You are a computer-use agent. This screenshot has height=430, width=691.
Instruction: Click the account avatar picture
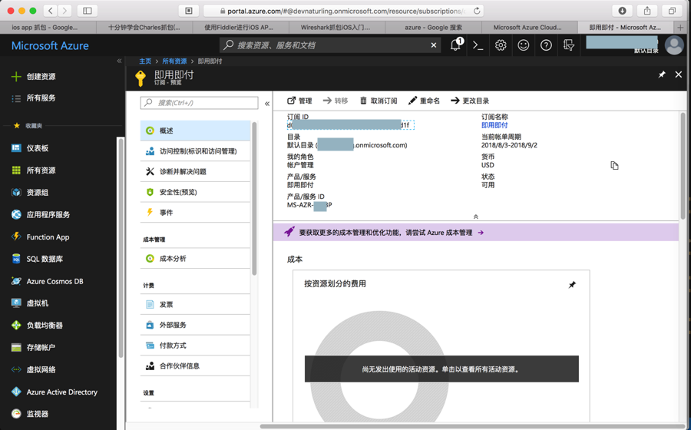click(674, 45)
